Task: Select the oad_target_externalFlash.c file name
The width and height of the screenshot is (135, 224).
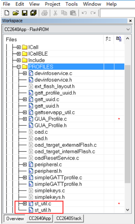Action: [x=65, y=145]
